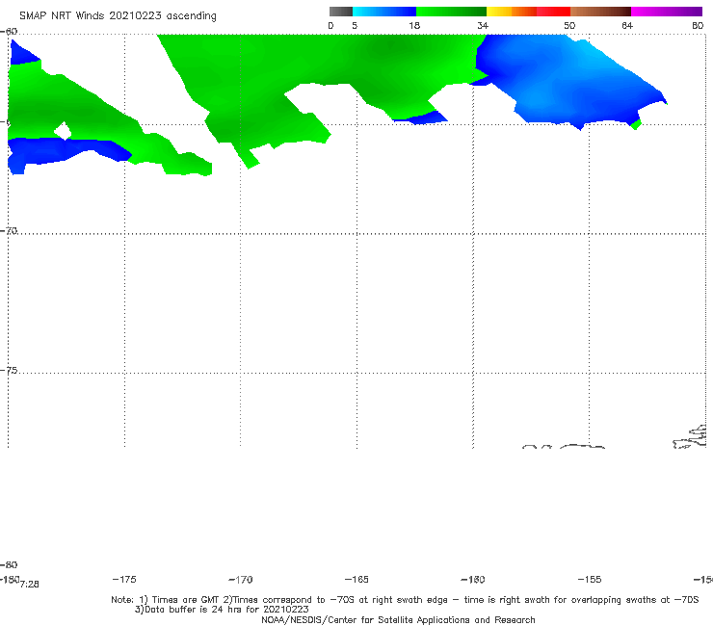Select the yellow-orange segment of the color bar
Image resolution: width=713 pixels, height=626 pixels.
(512, 12)
